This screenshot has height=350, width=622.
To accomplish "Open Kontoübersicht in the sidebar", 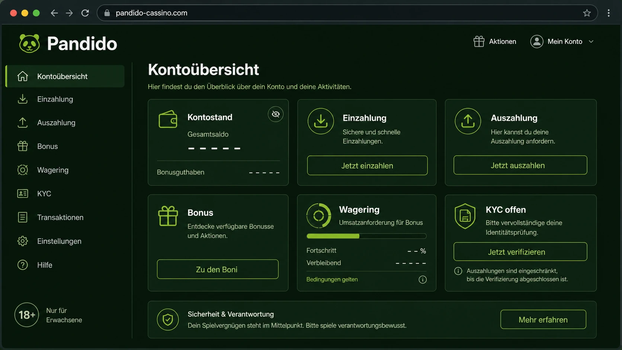I will [x=65, y=76].
